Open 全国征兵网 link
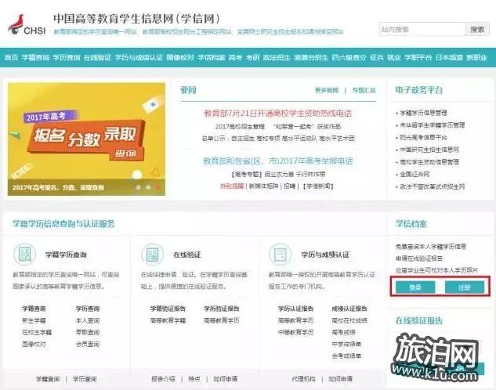Screen dimensions: 496x390 pos(415,174)
